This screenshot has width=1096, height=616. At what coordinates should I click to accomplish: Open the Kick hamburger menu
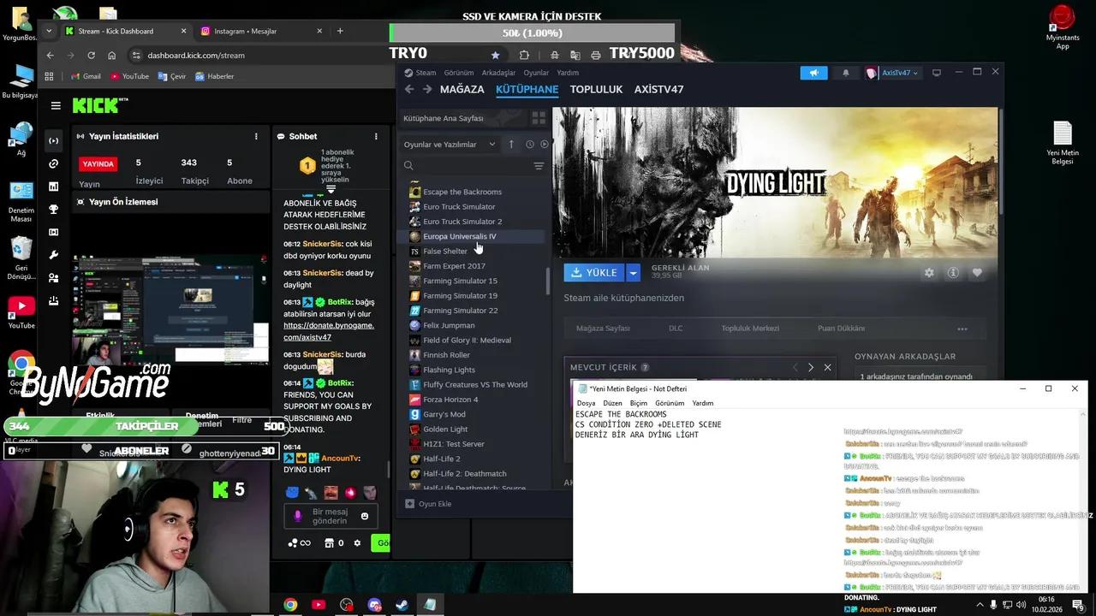(x=56, y=106)
